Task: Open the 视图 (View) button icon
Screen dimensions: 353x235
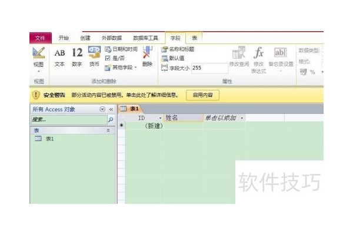Action: [39, 53]
